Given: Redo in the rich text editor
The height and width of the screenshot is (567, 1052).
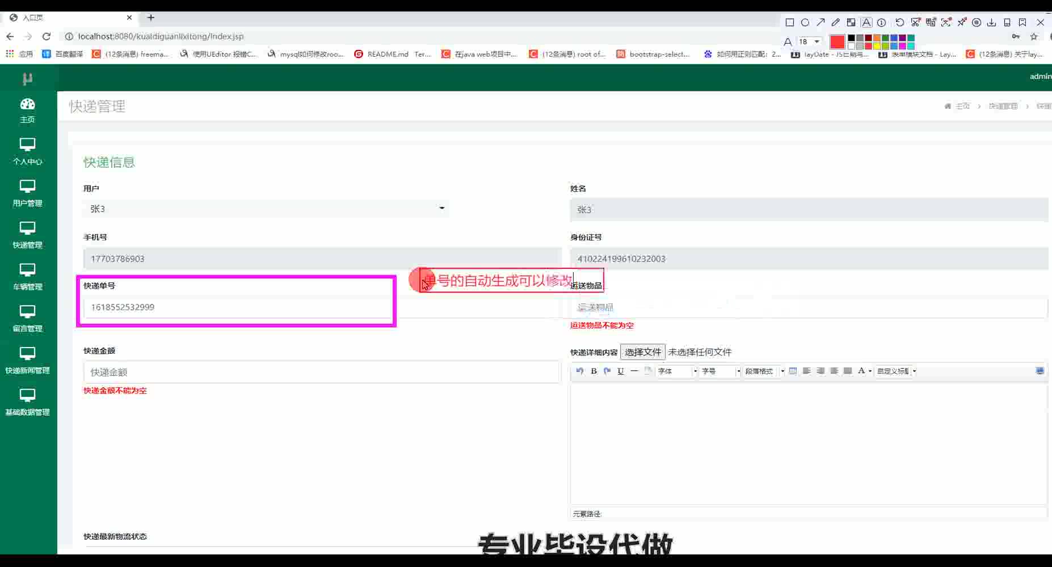Looking at the screenshot, I should point(607,371).
